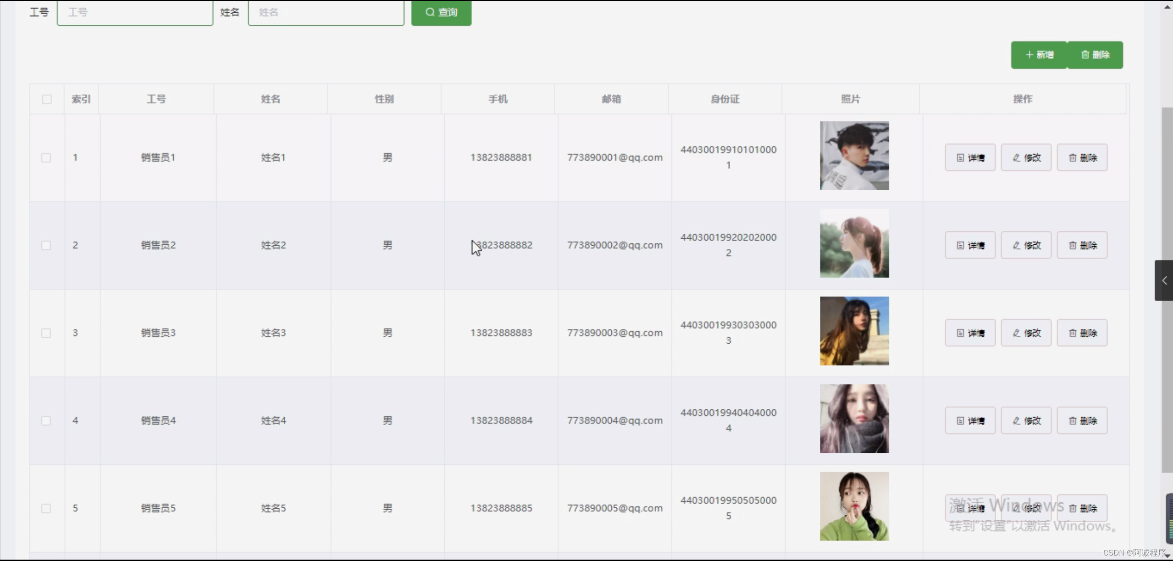Open 详情 for 销售员3 row
The image size is (1173, 561).
pyautogui.click(x=970, y=333)
